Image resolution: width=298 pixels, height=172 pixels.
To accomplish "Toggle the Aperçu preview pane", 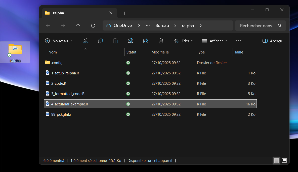I will (272, 41).
